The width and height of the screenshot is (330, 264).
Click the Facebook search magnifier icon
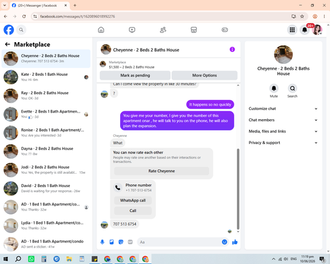click(21, 30)
